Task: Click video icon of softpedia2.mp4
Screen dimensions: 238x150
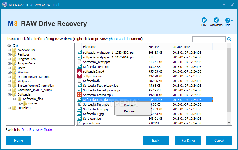Action: [79, 71]
